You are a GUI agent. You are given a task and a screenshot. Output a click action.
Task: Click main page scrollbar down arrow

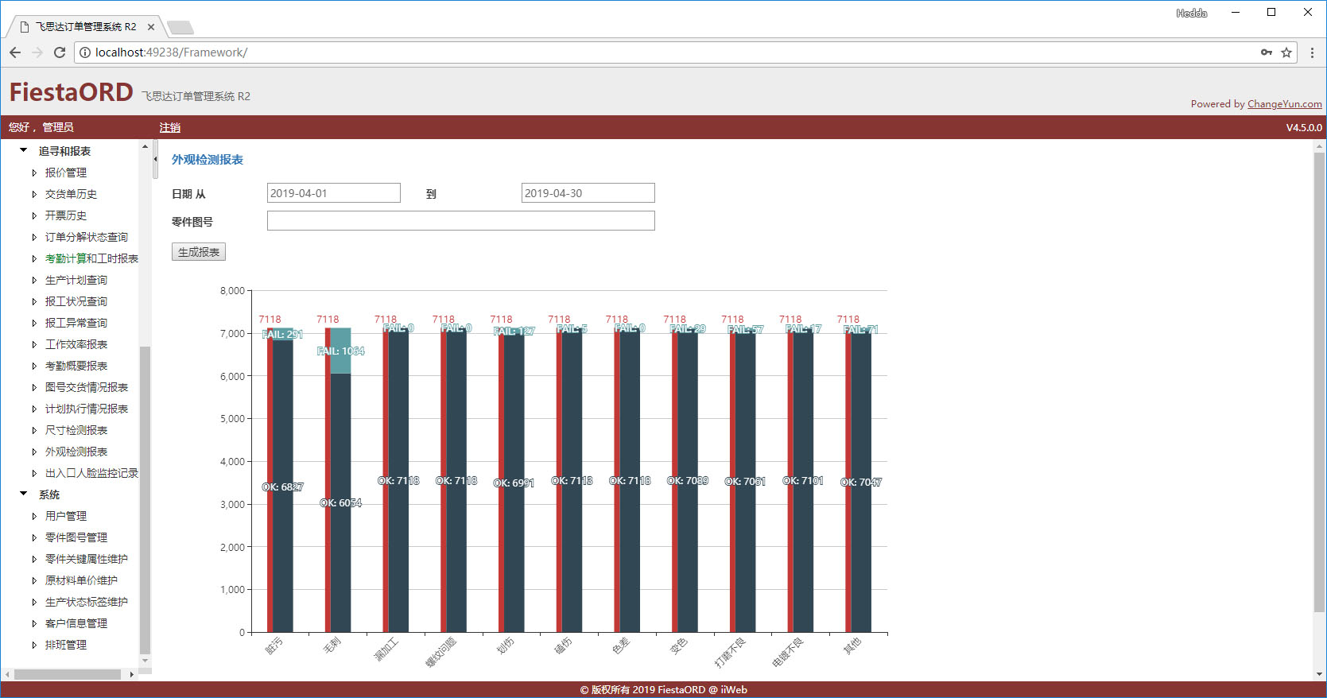(1320, 674)
